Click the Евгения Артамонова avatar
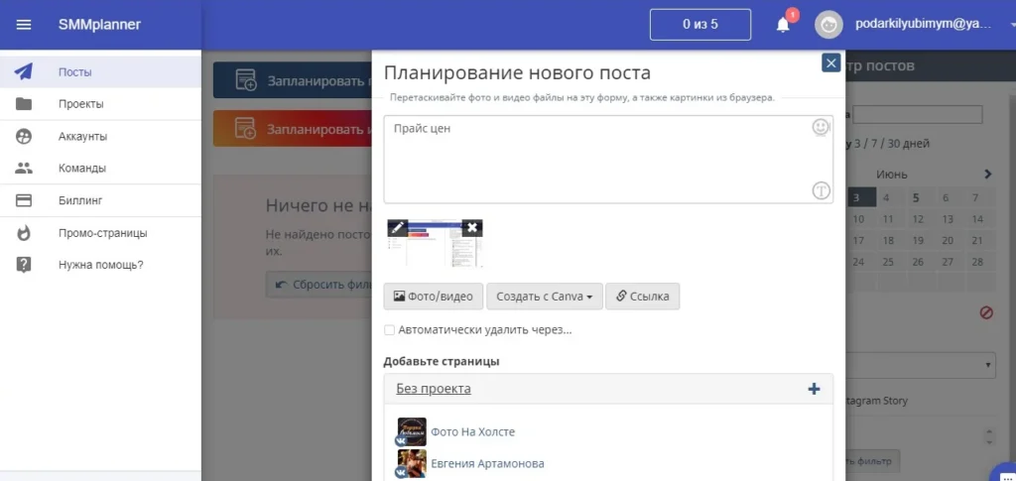Screen dimensions: 1016x481 (x=412, y=463)
